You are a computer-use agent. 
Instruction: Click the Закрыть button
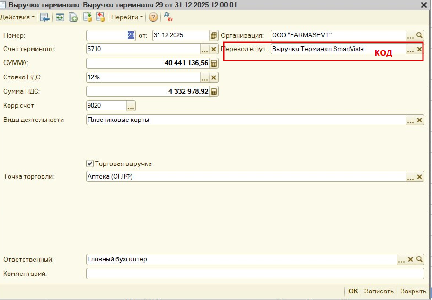413,291
